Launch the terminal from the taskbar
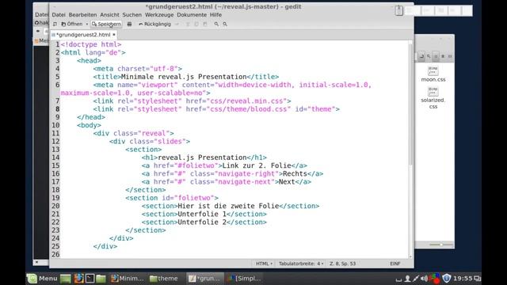The height and width of the screenshot is (285, 507). (90, 278)
